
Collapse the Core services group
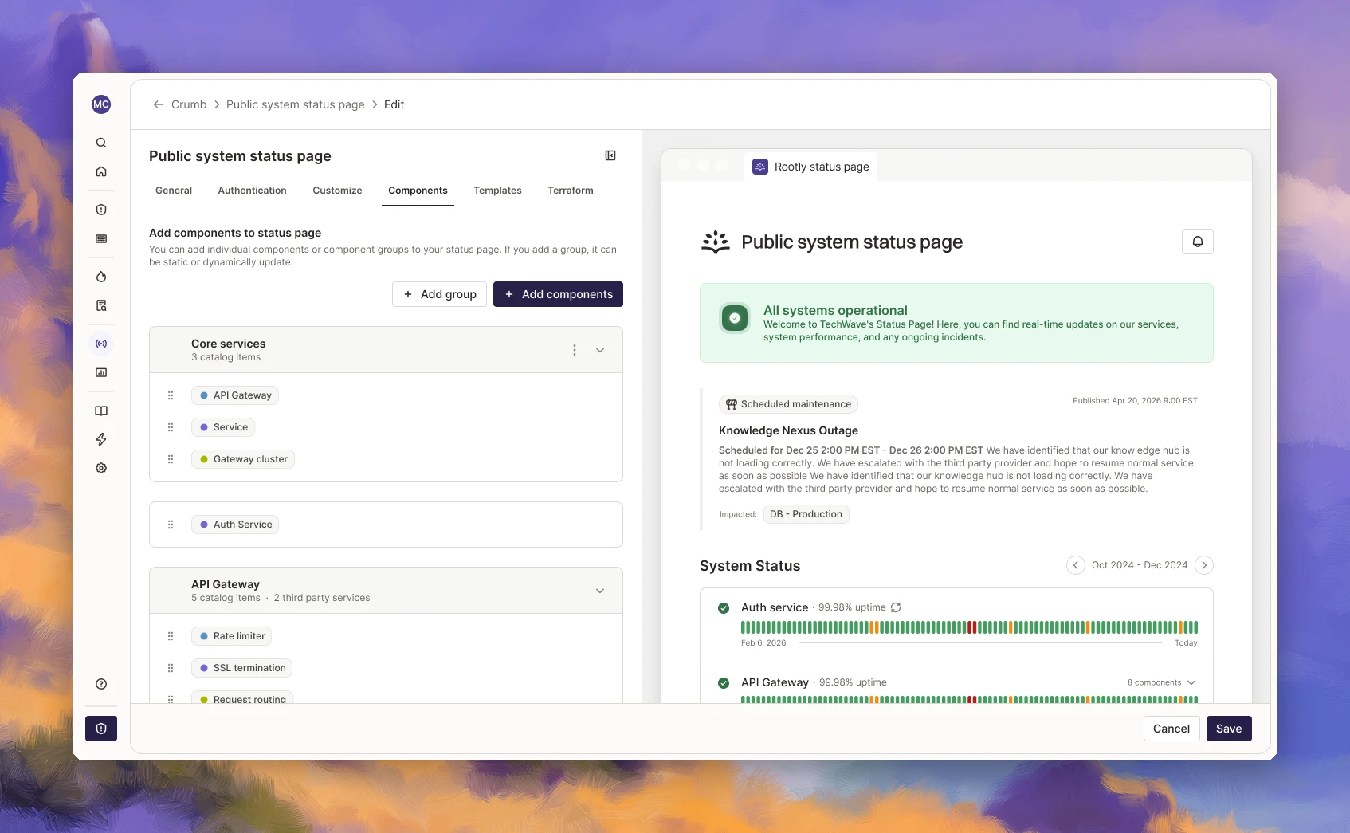600,350
